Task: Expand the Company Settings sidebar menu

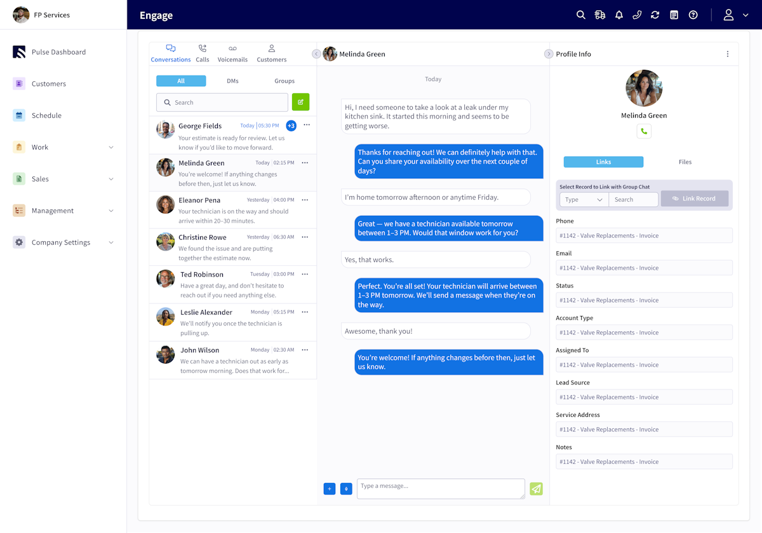Action: [63, 242]
